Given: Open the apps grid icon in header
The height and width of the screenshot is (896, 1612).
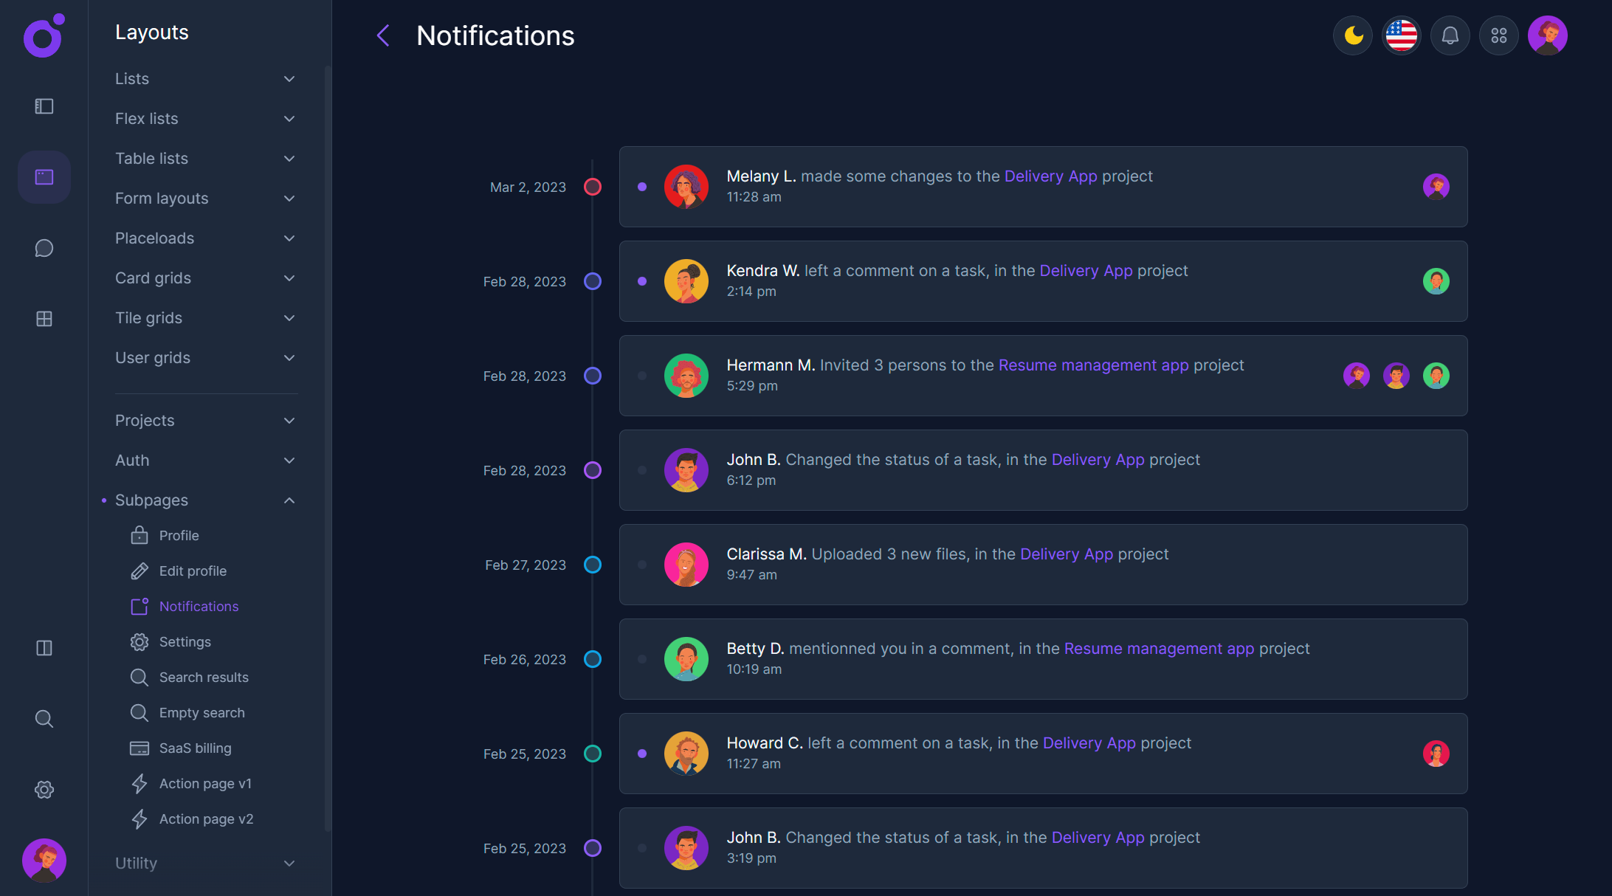Looking at the screenshot, I should click(x=1498, y=35).
